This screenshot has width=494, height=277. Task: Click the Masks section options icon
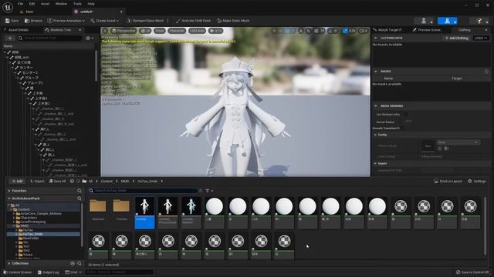486,72
